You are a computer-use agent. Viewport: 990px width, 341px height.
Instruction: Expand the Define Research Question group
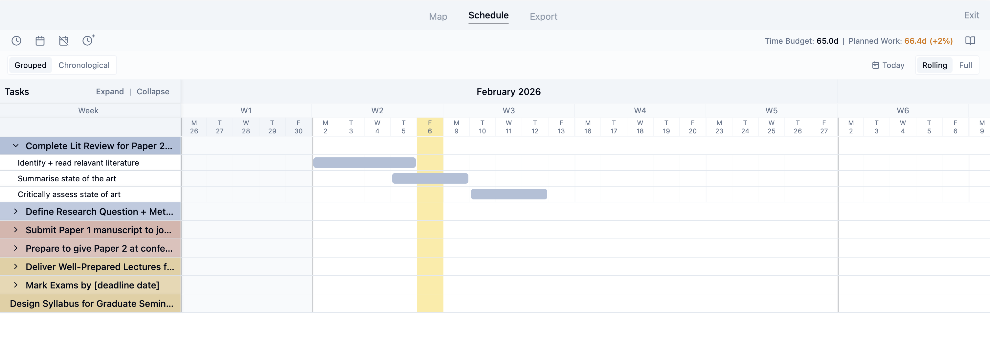pyautogui.click(x=16, y=212)
